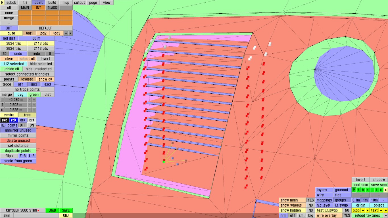Screen dimensions: 388x218
Task: Select the INT layer
Action: coord(39,8)
